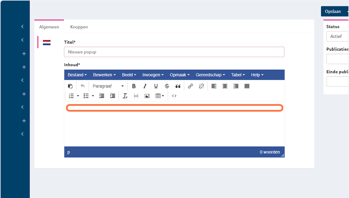Switch to the Knoppen tab

[x=79, y=27]
